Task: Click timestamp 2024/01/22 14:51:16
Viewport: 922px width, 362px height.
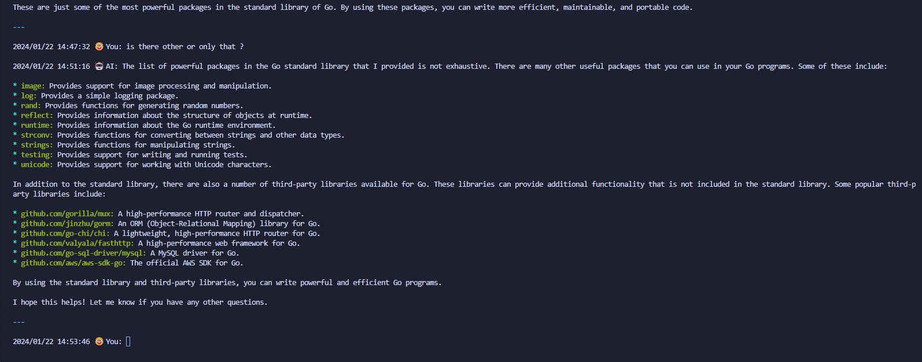Action: 51,66
